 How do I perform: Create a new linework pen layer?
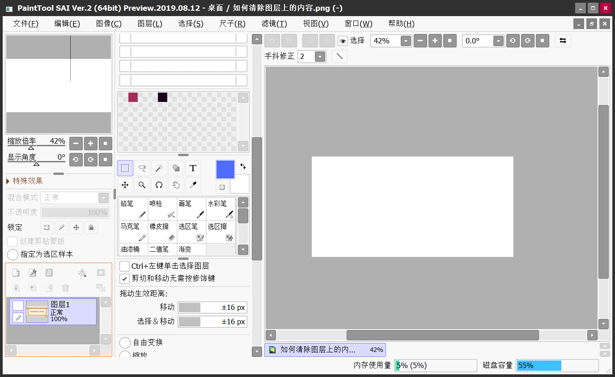pyautogui.click(x=32, y=273)
